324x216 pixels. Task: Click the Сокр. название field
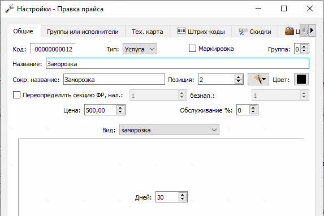(x=114, y=79)
